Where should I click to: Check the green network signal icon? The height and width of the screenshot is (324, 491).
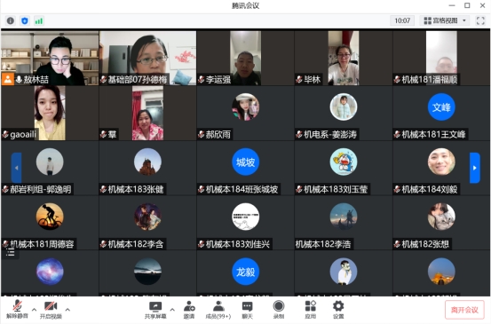[x=39, y=20]
